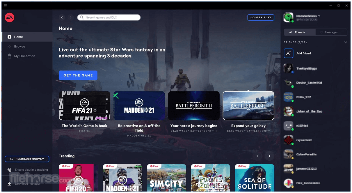Screen dimensions: 352x193
Task: Open the sixth friend's avatar
Action: pyautogui.click(x=288, y=140)
